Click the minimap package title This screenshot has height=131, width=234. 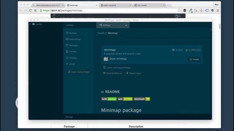pyautogui.click(x=110, y=50)
